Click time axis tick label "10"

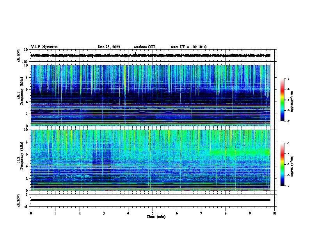tap(274, 213)
